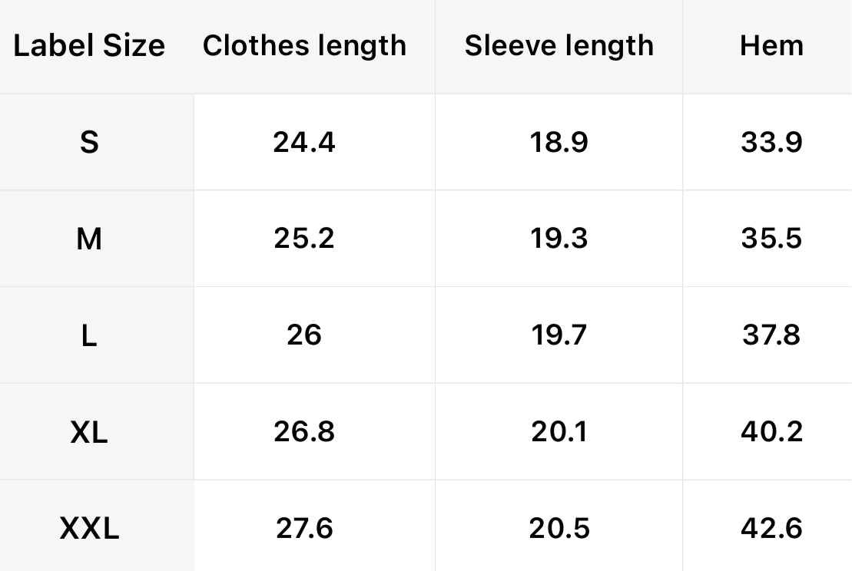This screenshot has width=852, height=571.
Task: Click the Label Size column header
Action: click(89, 46)
